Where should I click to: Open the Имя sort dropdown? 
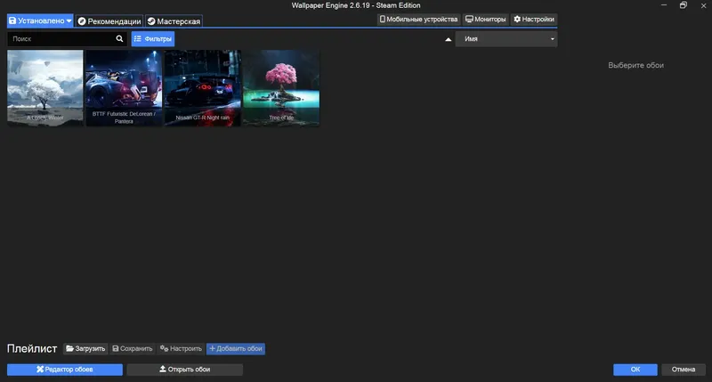pyautogui.click(x=506, y=39)
